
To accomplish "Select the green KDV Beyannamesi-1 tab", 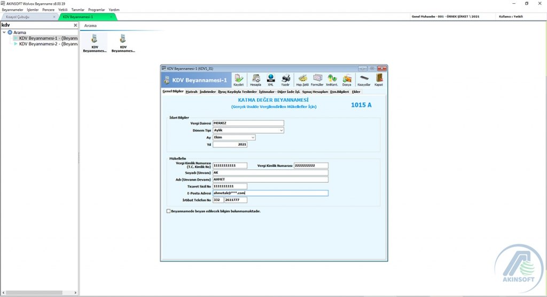I will (87, 17).
